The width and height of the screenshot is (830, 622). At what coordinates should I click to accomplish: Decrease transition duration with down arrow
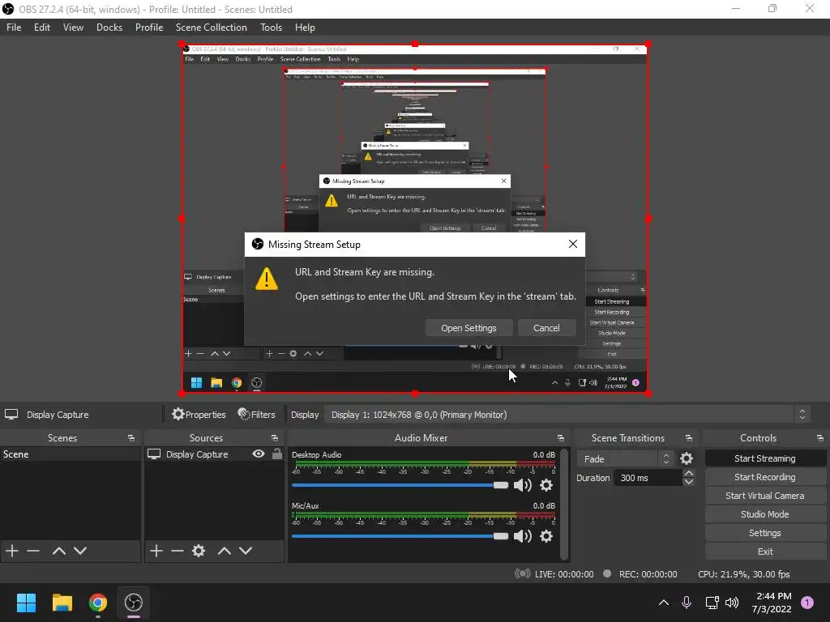pos(689,482)
